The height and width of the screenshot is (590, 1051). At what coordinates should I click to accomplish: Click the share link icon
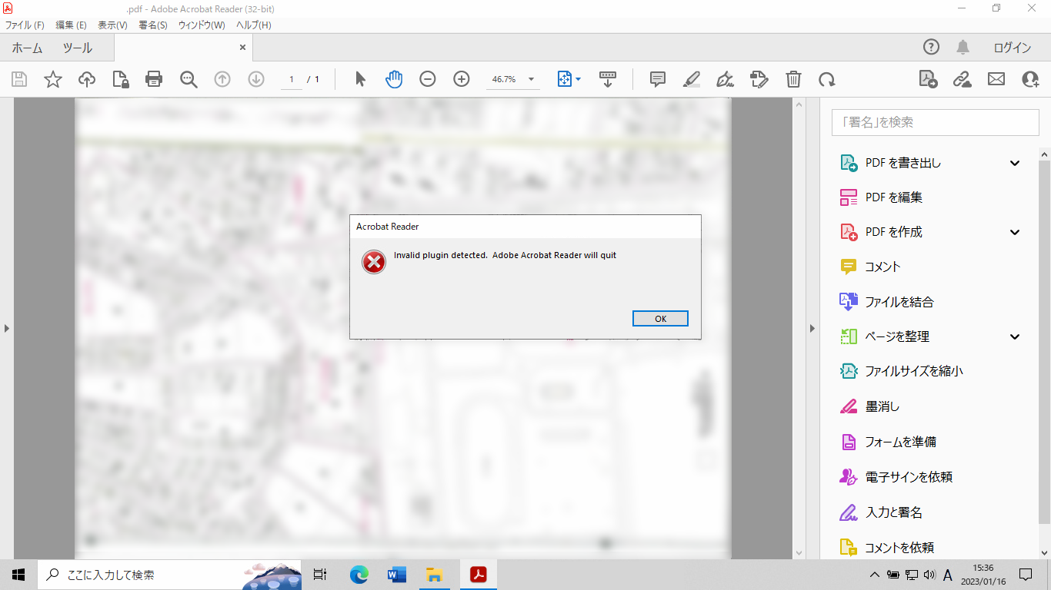click(962, 79)
